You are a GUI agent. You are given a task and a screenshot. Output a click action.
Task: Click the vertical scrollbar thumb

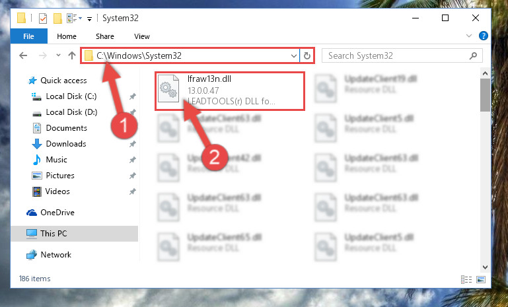[x=485, y=95]
